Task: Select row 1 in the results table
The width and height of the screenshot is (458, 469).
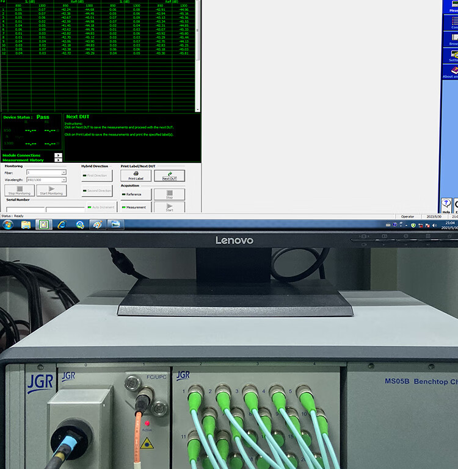Action: [98, 10]
